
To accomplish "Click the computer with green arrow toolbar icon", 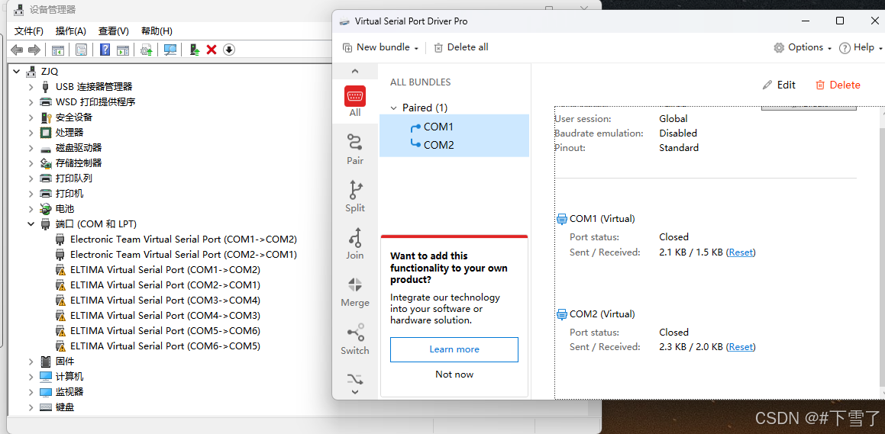I will pyautogui.click(x=194, y=50).
